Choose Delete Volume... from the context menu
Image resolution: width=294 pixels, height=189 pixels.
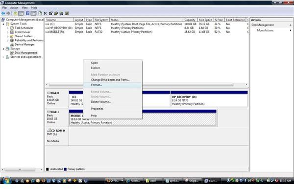113,102
